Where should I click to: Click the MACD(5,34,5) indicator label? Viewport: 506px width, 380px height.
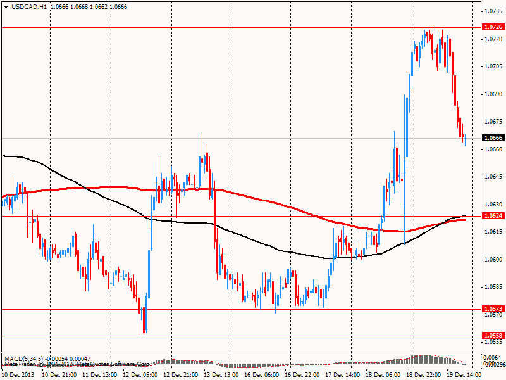(23, 358)
